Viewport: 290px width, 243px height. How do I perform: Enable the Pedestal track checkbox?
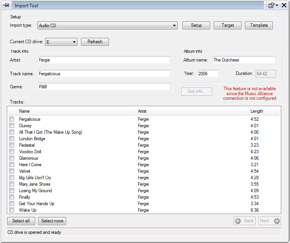coord(11,145)
